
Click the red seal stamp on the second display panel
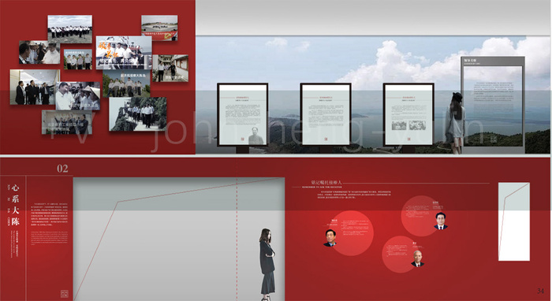(x=326, y=139)
